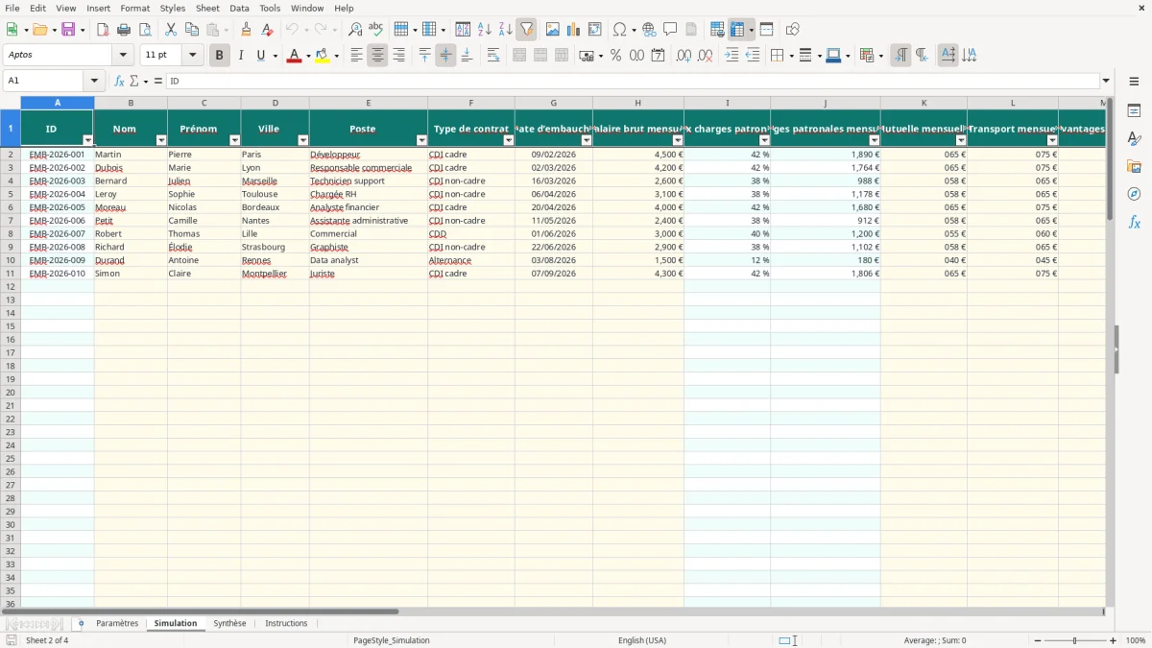Image resolution: width=1152 pixels, height=648 pixels.
Task: Open Function Wizard beside formula bar
Action: point(119,81)
